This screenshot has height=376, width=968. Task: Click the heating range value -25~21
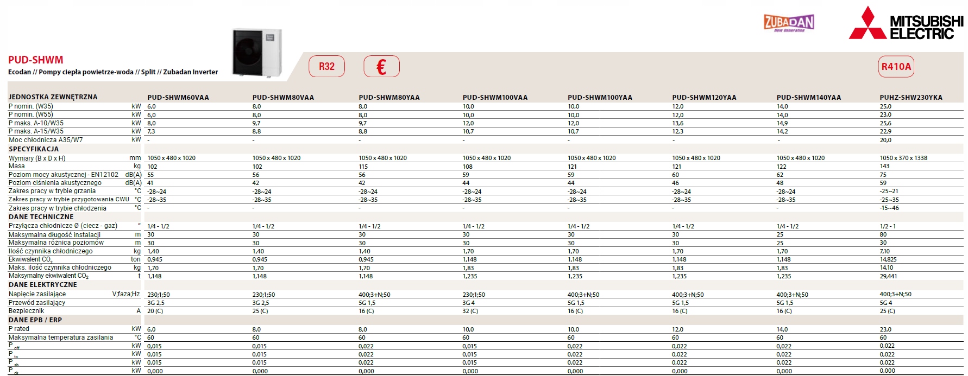889,191
